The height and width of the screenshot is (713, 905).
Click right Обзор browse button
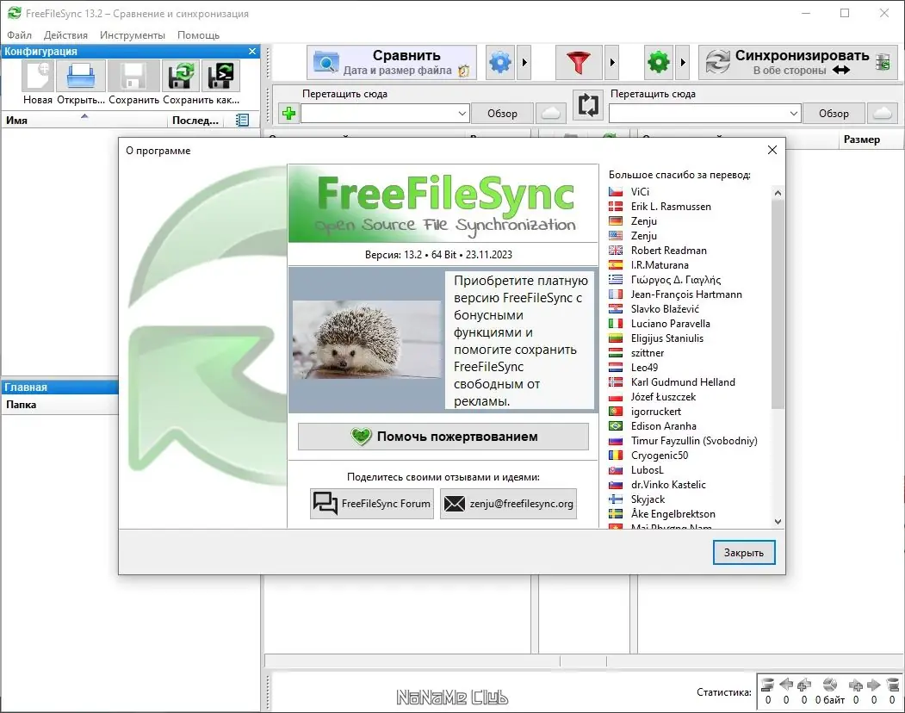(x=834, y=113)
